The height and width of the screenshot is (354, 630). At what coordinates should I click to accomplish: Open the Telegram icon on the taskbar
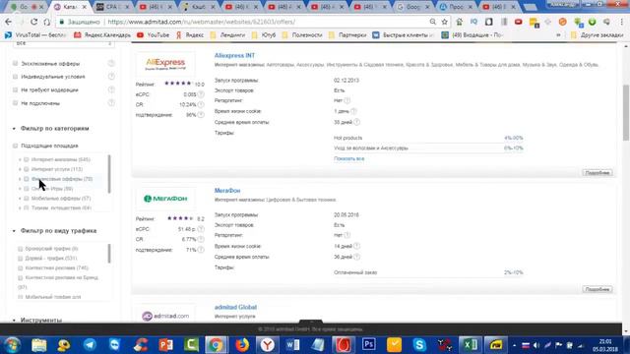pyautogui.click(x=90, y=345)
